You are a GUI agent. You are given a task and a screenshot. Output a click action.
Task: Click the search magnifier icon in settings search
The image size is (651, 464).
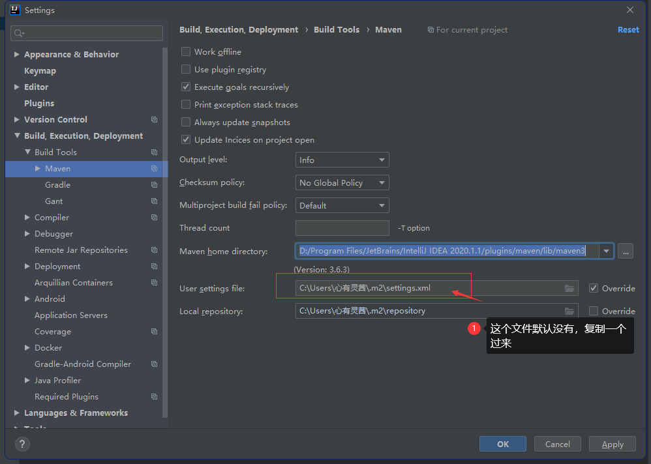tap(19, 33)
